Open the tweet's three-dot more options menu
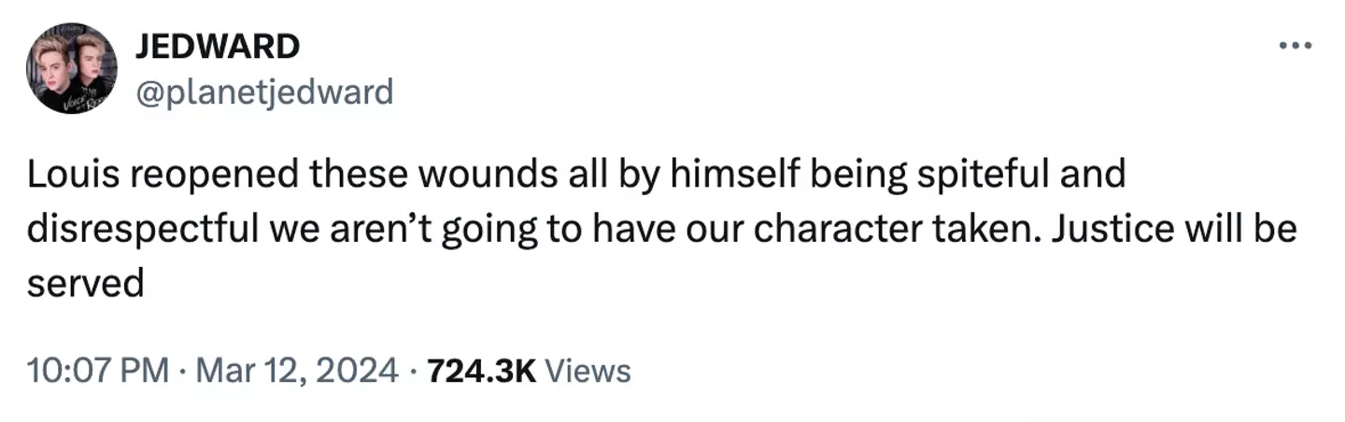This screenshot has height=422, width=1345. (x=1295, y=47)
